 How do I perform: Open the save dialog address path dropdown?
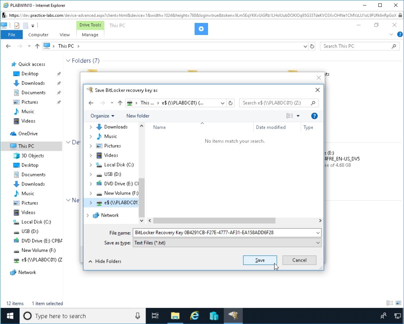point(222,103)
